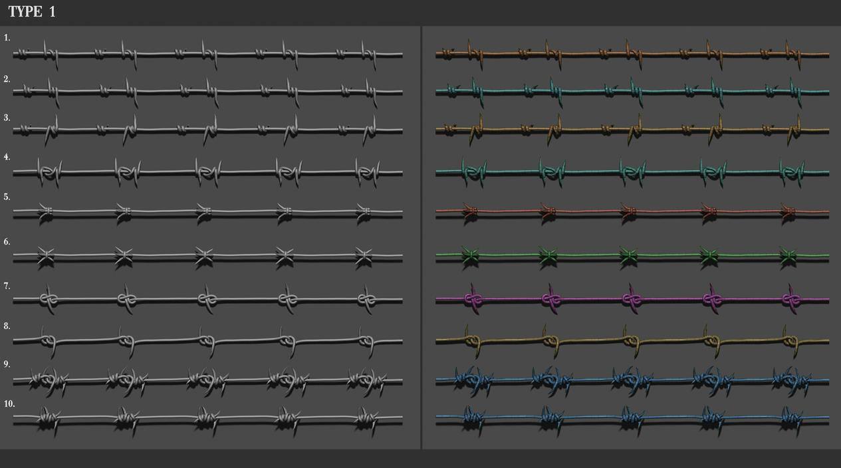
Task: Click row label "5."
Action: point(7,197)
